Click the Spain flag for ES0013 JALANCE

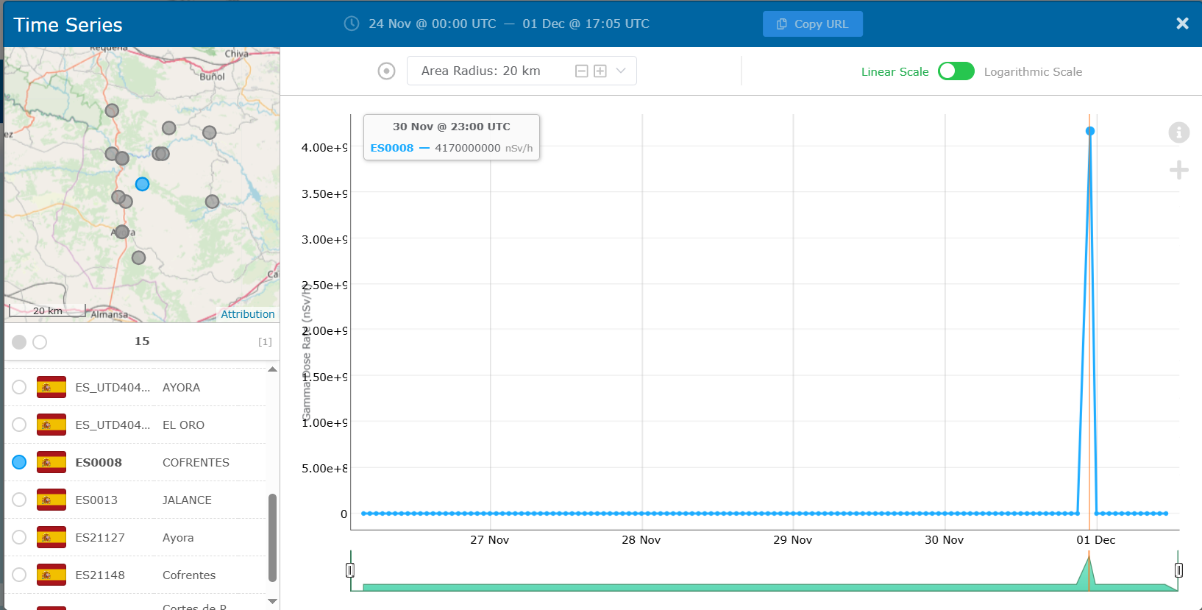point(51,500)
